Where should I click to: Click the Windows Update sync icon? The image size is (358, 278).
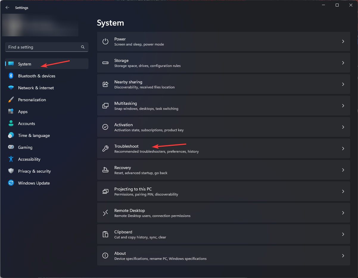(x=11, y=183)
